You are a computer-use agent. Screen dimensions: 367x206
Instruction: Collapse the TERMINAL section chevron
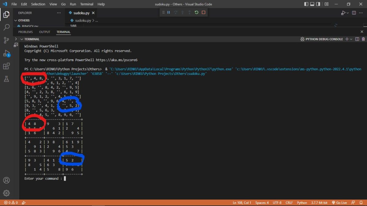tap(22, 39)
